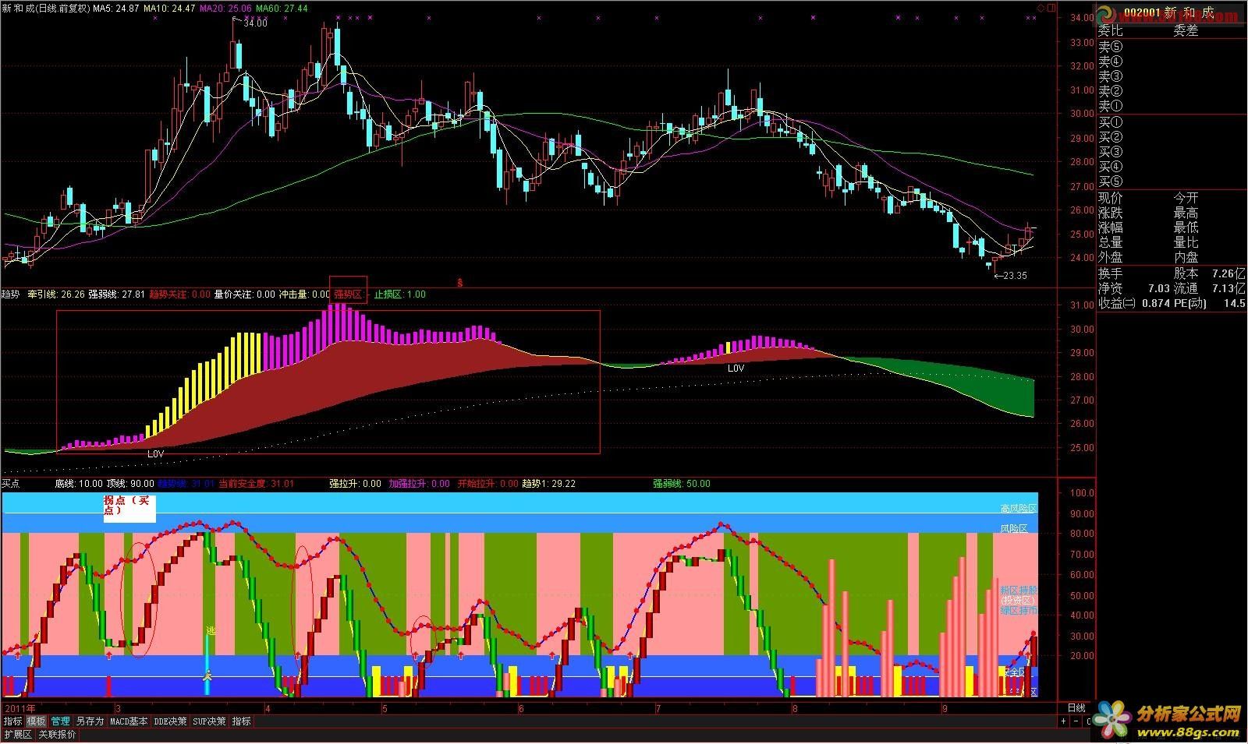Click the MA20: 25.06 indicator label

coord(226,9)
